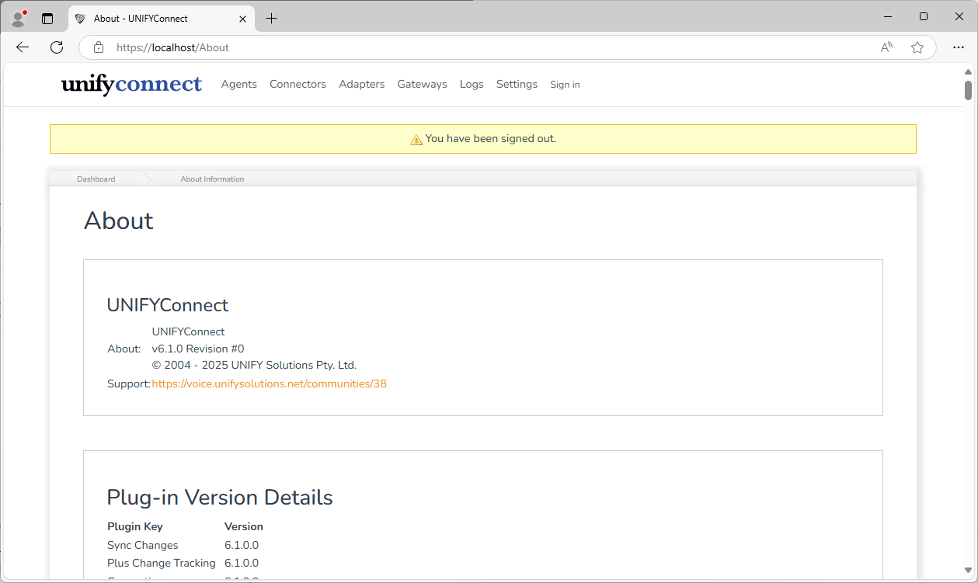Click the About - UNIFYConnect tab title
Viewport: 978px width, 583px height.
pos(141,19)
